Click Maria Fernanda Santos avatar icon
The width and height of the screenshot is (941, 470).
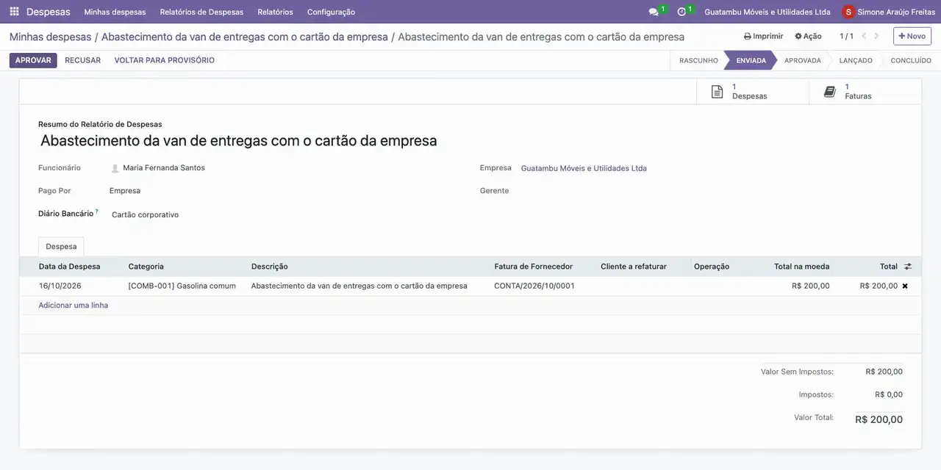point(115,168)
